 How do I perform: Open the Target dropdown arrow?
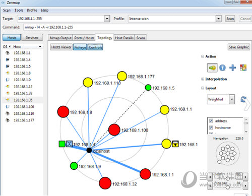(107, 19)
